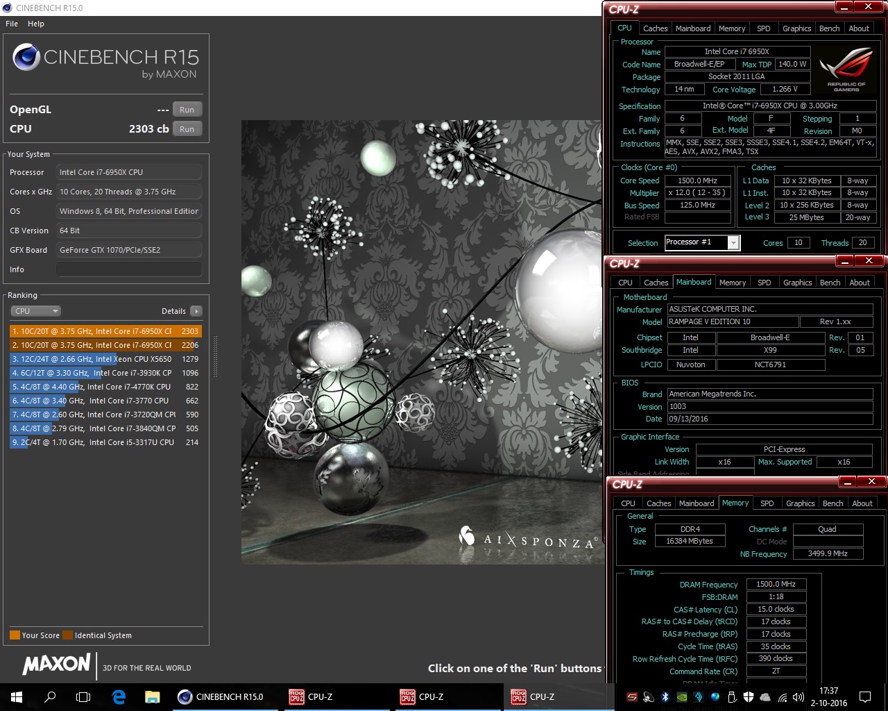888x711 pixels.
Task: Click the ranking panel side grip handle
Action: (214, 356)
